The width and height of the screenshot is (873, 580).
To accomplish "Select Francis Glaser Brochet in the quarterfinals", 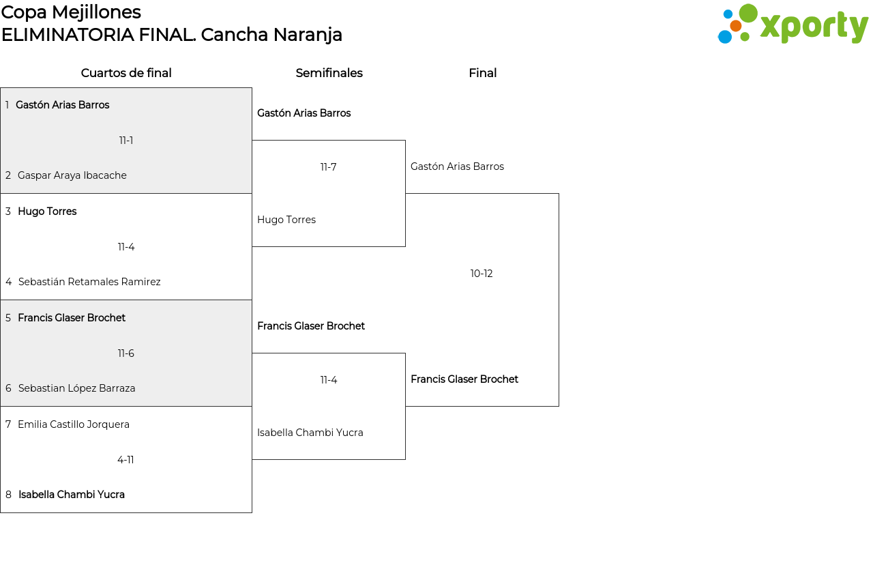I will pos(72,318).
